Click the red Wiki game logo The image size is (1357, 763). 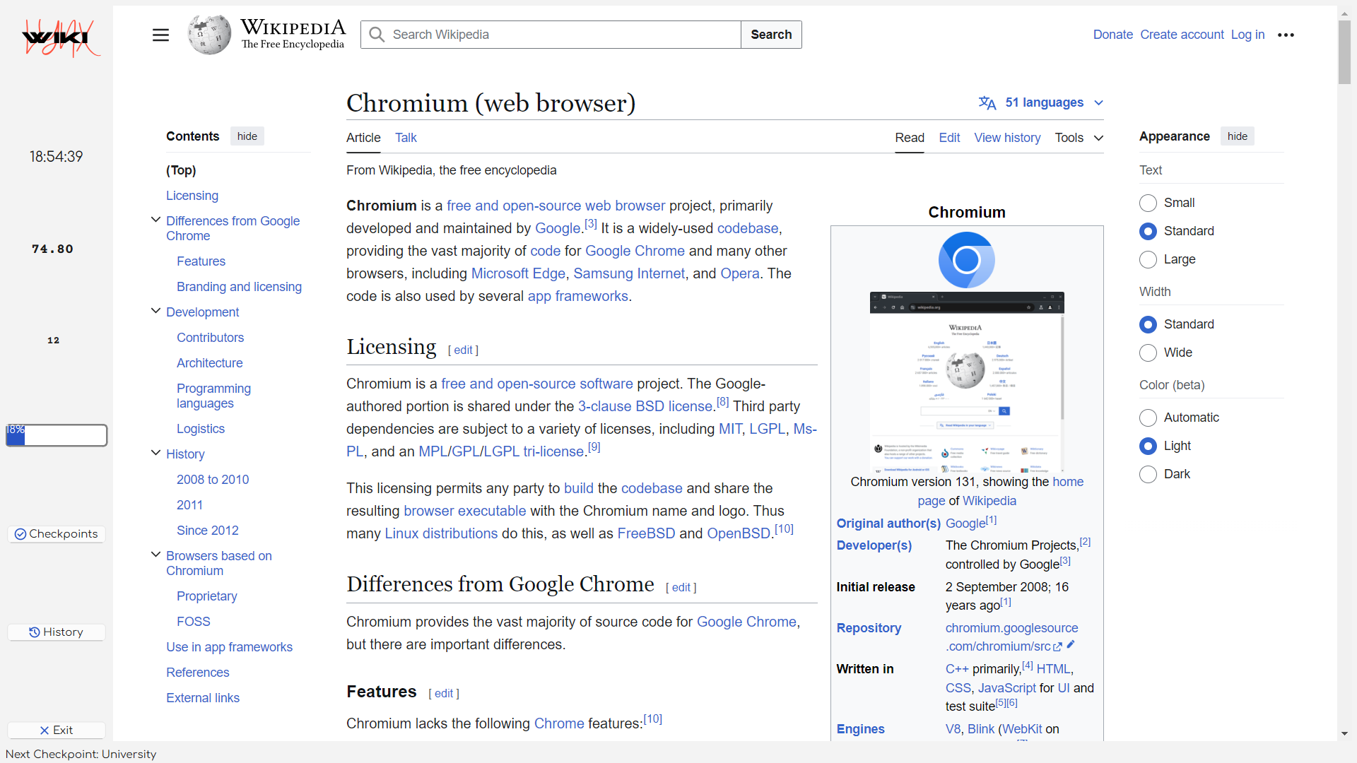click(x=59, y=38)
